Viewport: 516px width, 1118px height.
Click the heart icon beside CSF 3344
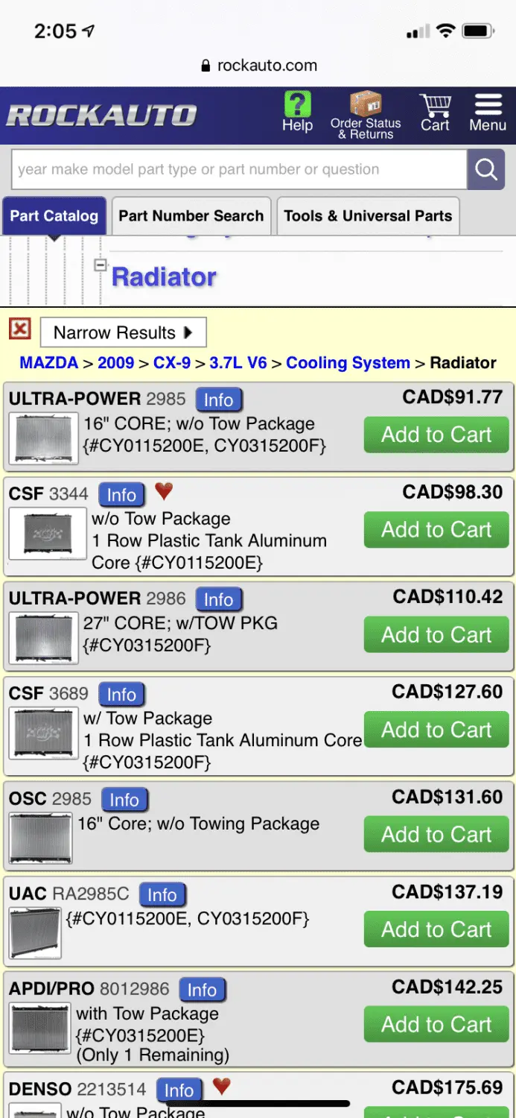click(x=164, y=491)
